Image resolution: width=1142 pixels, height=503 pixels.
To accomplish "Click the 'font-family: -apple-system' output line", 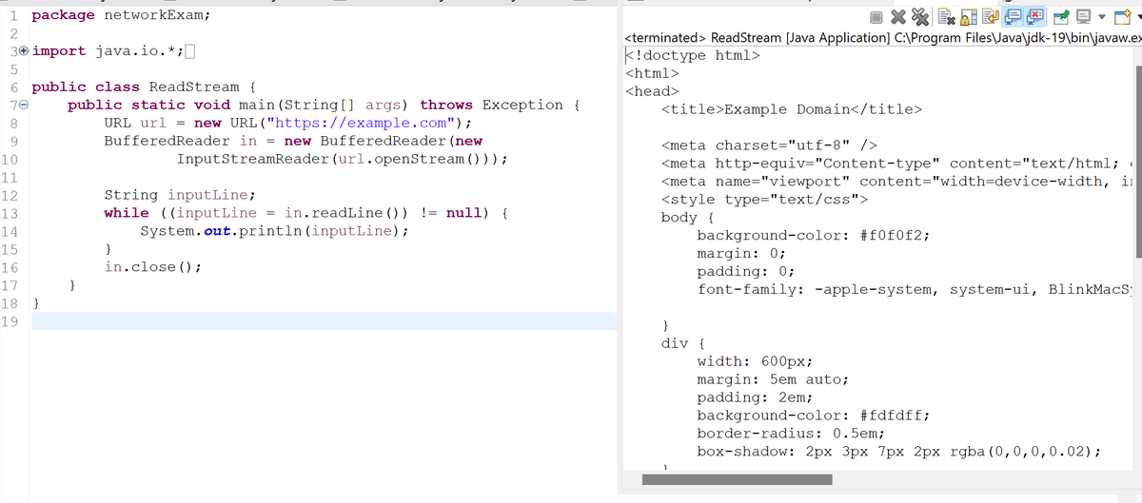I will [916, 290].
